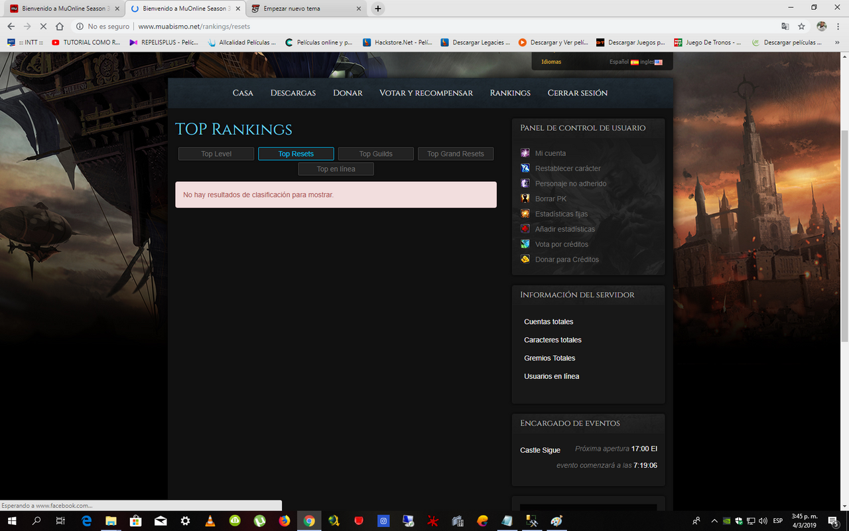Click 'Castle Sigue' event text
Screen dimensions: 849x531
click(541, 450)
